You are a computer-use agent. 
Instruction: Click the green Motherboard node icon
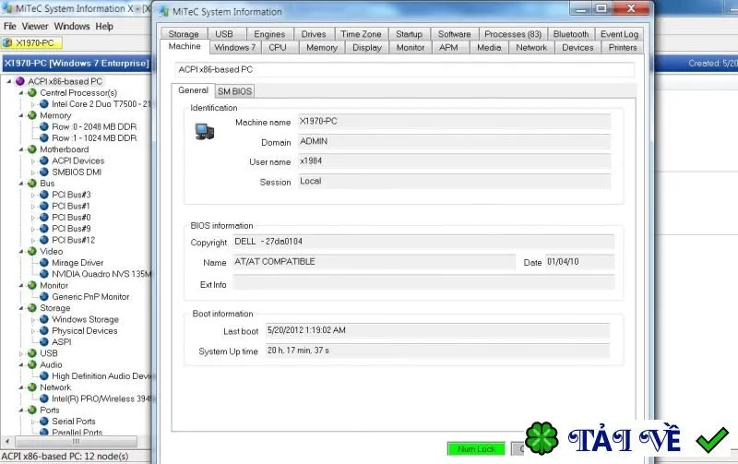click(x=32, y=149)
